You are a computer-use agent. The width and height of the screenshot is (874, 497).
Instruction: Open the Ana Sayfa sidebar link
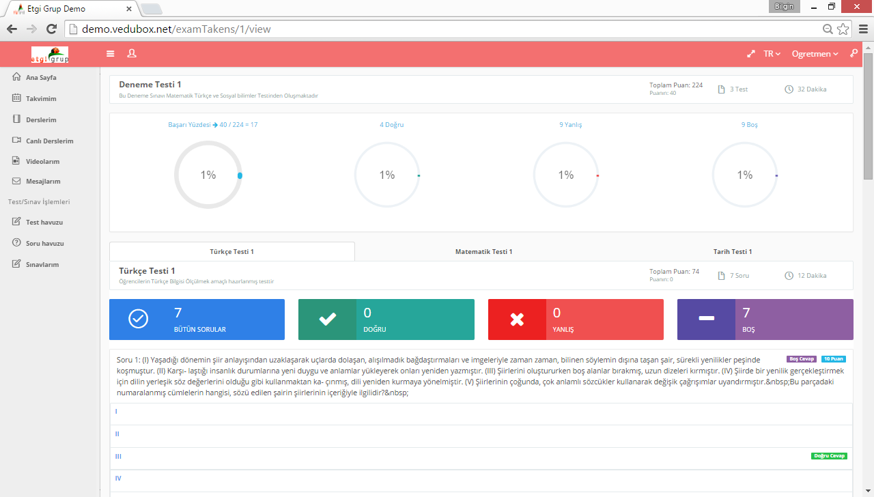pos(41,78)
